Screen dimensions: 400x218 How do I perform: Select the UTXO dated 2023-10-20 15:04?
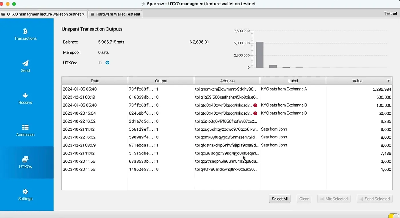coord(227,113)
